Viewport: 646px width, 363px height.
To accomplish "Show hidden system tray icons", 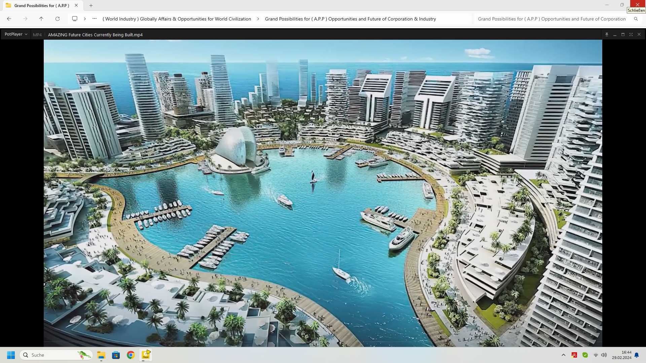I will tap(564, 355).
